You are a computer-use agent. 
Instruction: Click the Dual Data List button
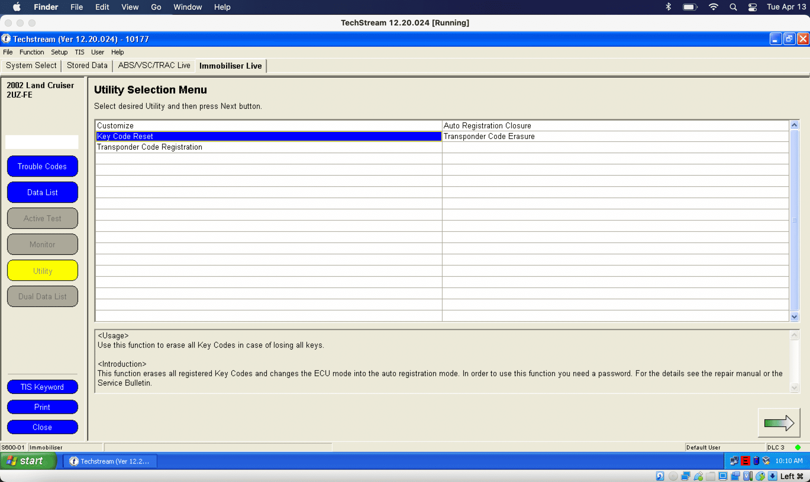point(42,297)
